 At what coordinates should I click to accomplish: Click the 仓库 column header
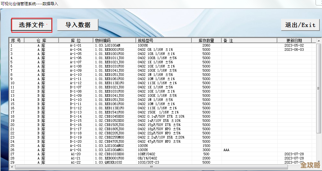(41, 40)
